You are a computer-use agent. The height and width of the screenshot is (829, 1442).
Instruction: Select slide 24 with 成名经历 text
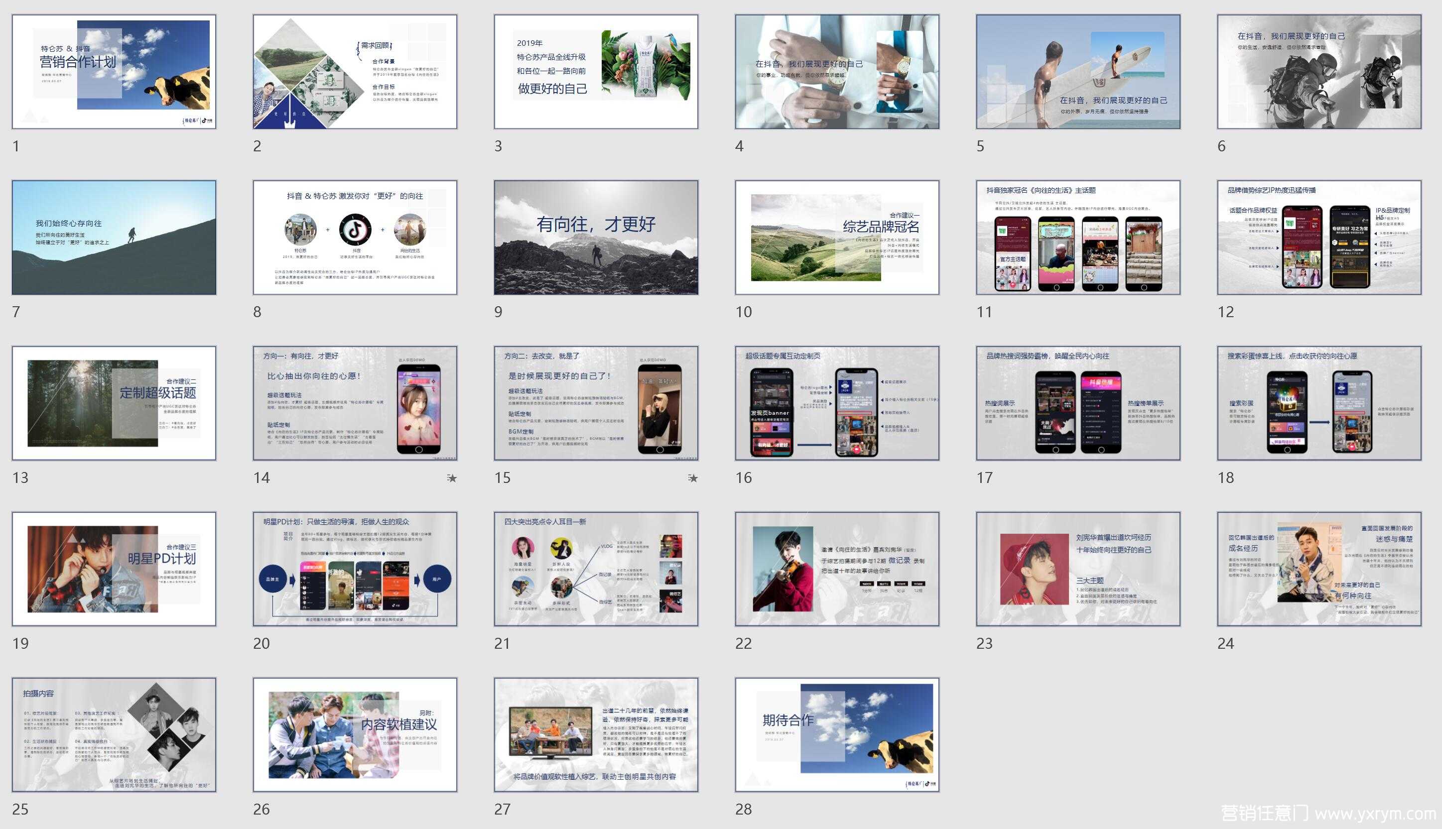(1319, 569)
